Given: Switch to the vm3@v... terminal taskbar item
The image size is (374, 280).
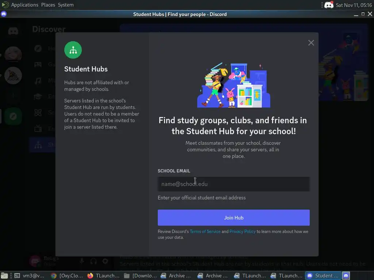Looking at the screenshot, I should (29, 276).
